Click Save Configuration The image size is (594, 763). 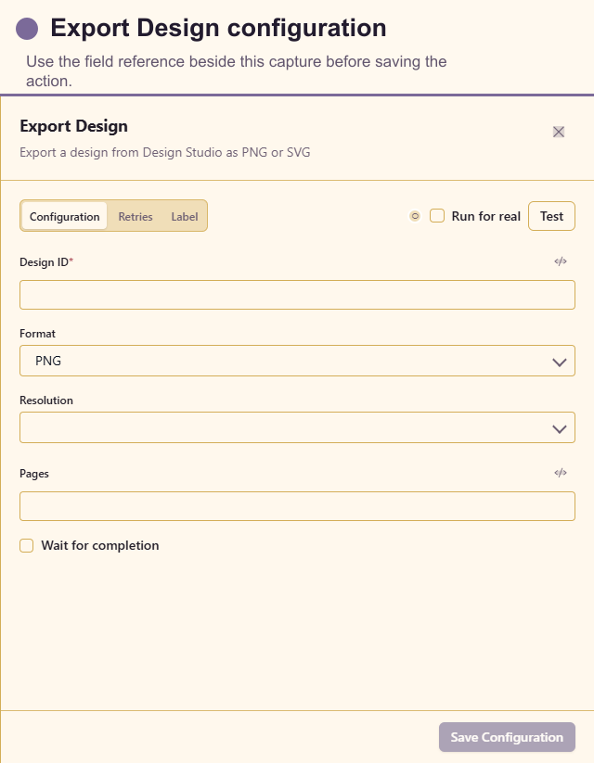pos(507,737)
